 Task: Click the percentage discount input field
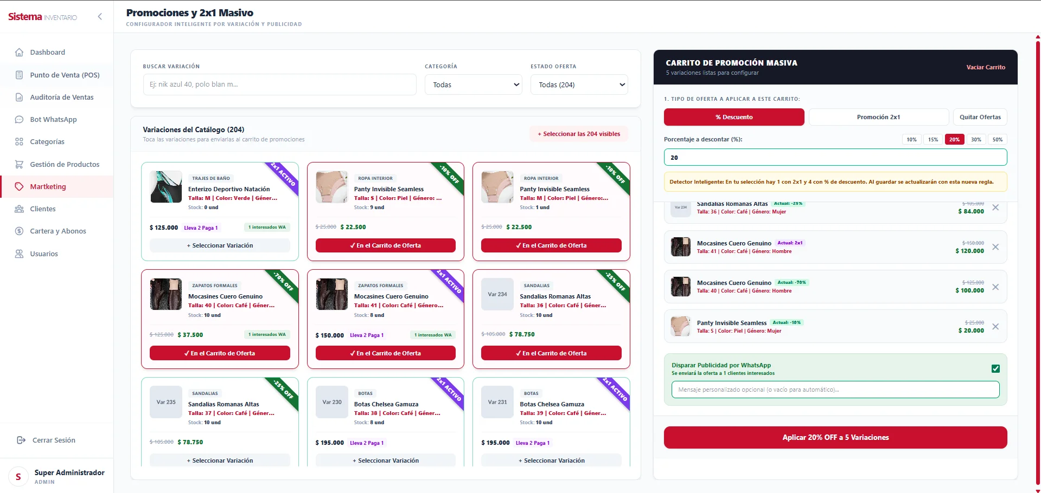click(x=835, y=157)
